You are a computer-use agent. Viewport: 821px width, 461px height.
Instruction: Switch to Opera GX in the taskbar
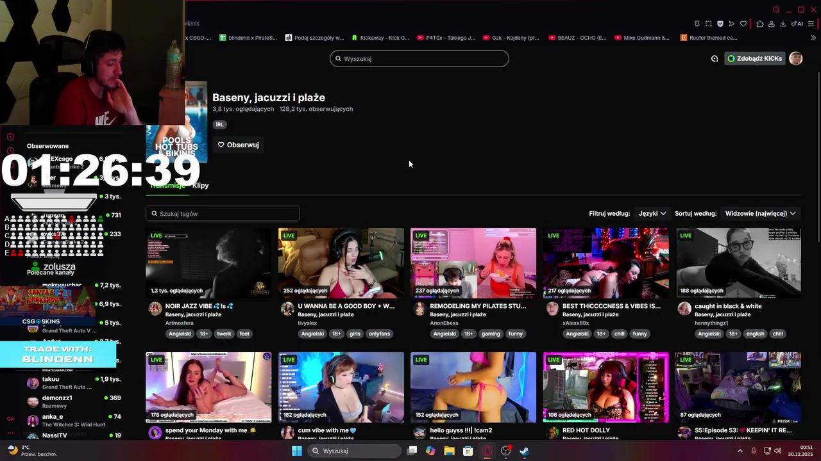[487, 451]
